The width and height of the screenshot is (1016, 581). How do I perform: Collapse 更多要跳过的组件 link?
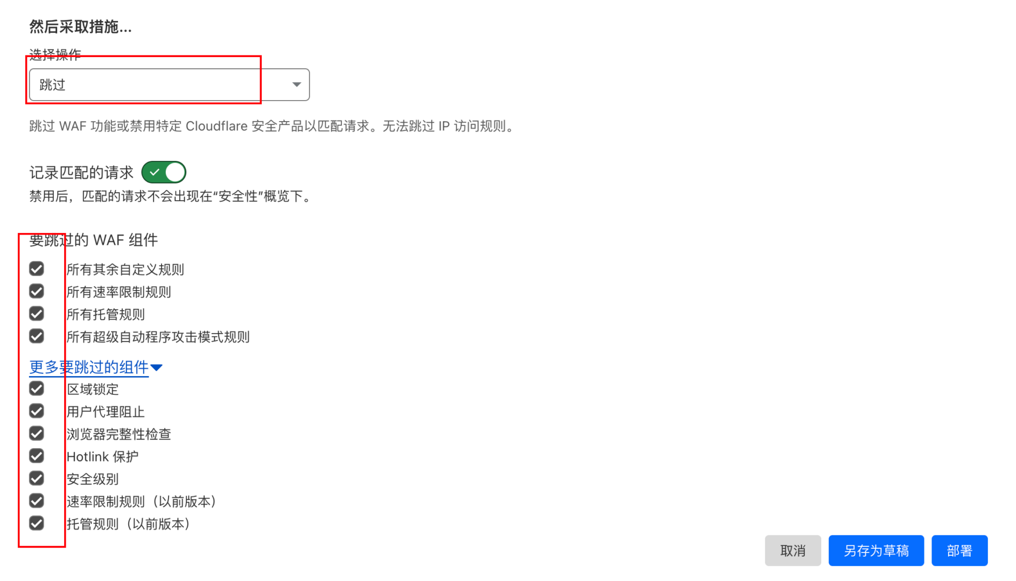click(89, 367)
